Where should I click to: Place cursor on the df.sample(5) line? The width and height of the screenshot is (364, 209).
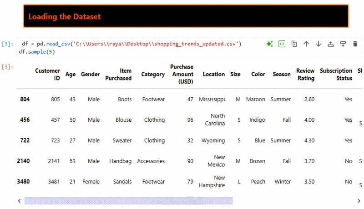click(37, 52)
